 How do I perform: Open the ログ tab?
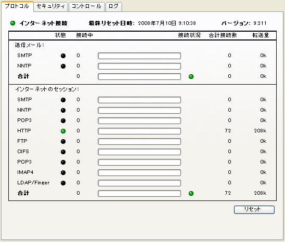tap(113, 7)
